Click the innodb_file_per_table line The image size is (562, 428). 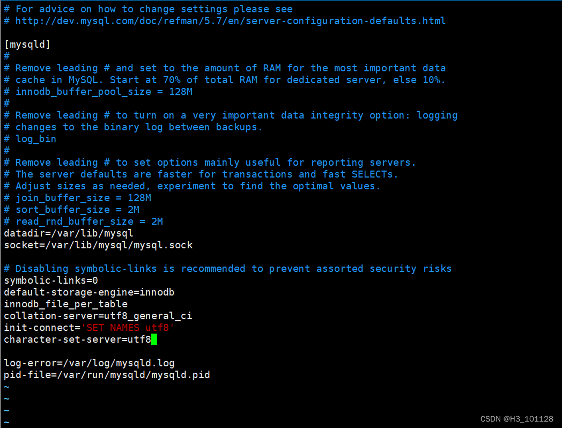coord(65,304)
